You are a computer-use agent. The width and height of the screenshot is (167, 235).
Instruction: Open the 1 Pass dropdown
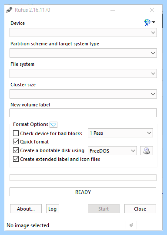coord(120,133)
